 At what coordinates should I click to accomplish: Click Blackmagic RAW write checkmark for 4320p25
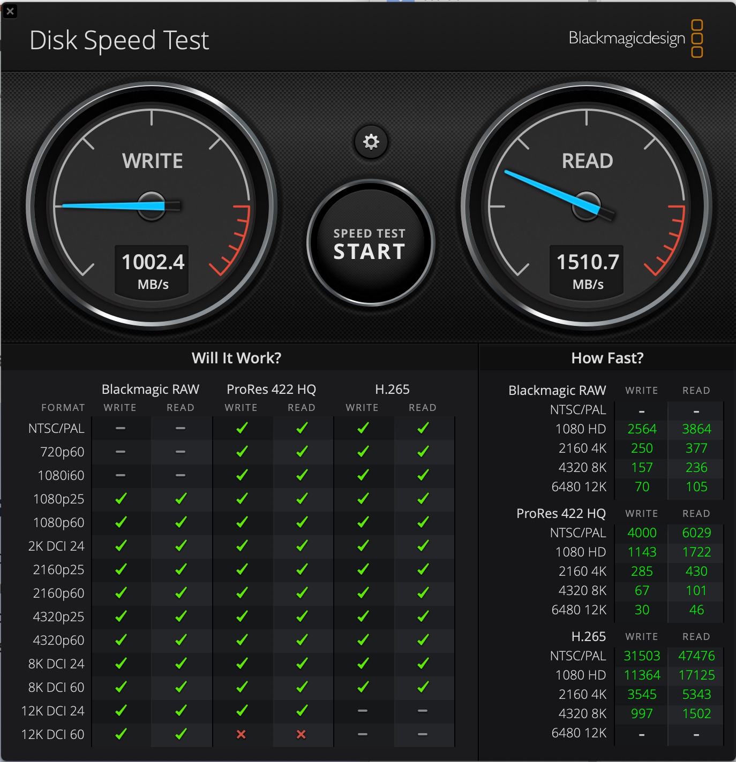tap(121, 616)
